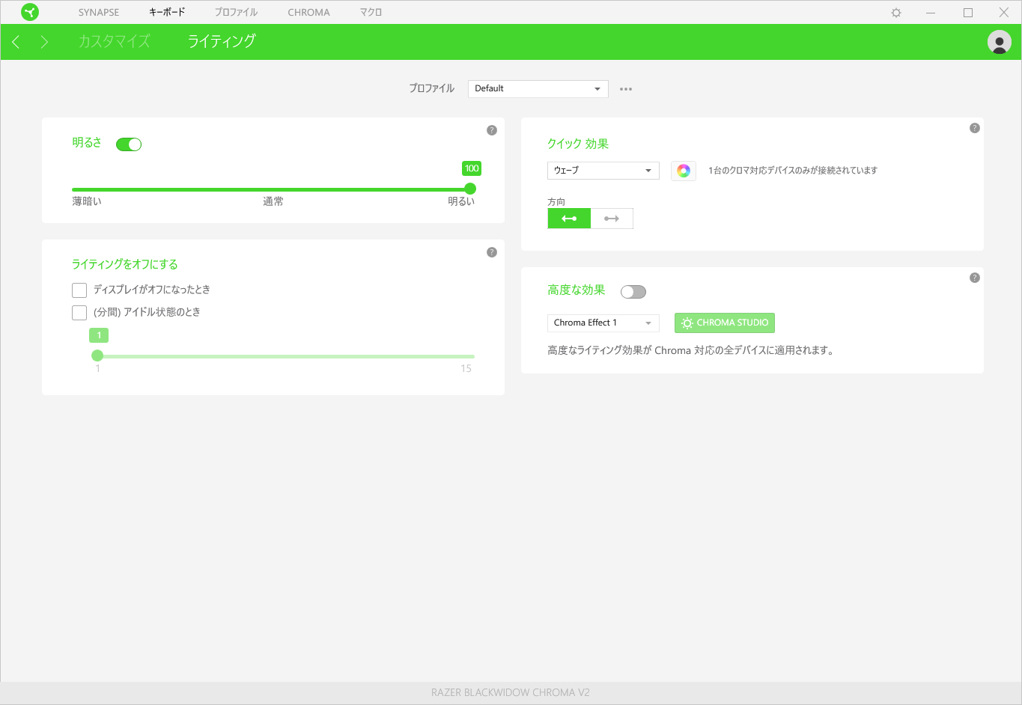1022x705 pixels.
Task: Minimize the Synapse window
Action: [931, 13]
